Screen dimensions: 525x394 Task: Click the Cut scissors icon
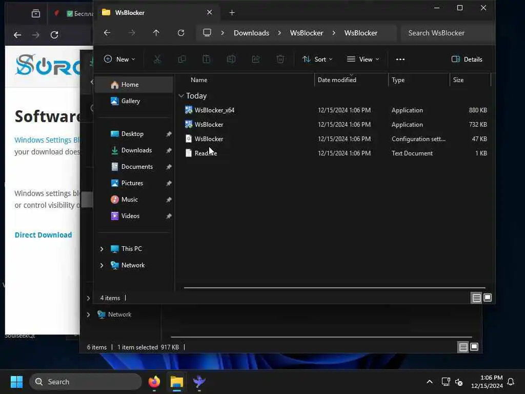157,60
